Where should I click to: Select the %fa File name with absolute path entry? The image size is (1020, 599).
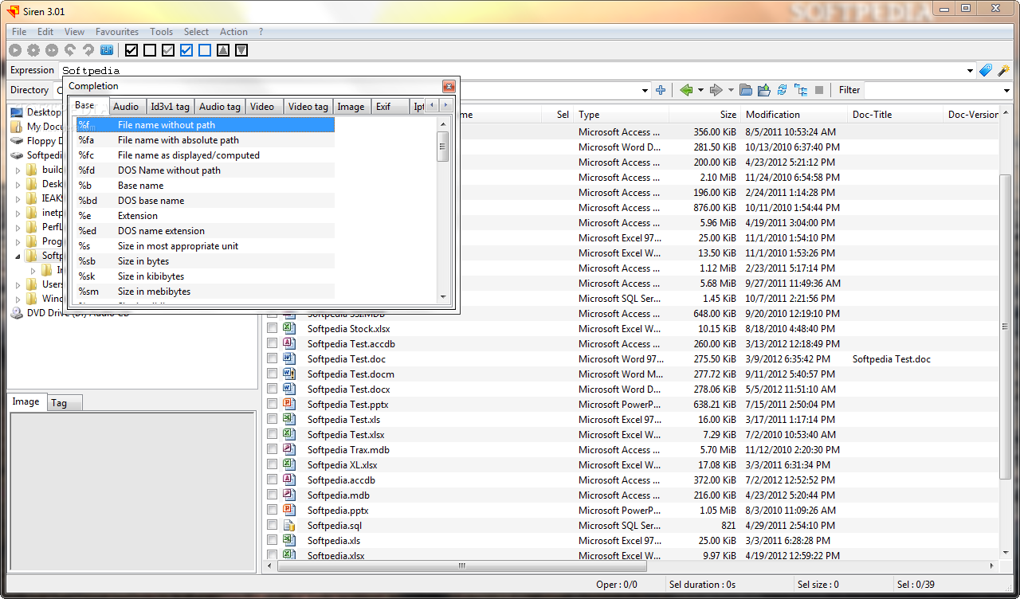205,140
